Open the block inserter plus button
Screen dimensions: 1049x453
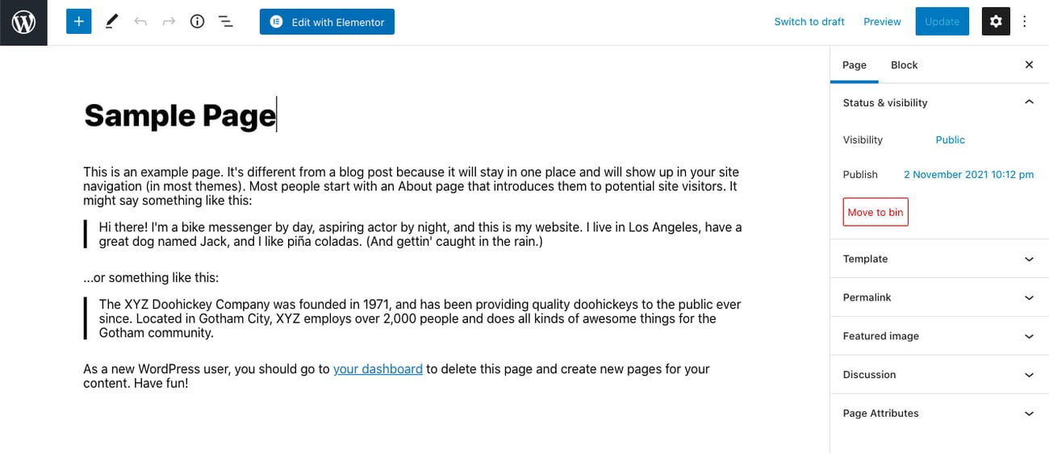(79, 22)
